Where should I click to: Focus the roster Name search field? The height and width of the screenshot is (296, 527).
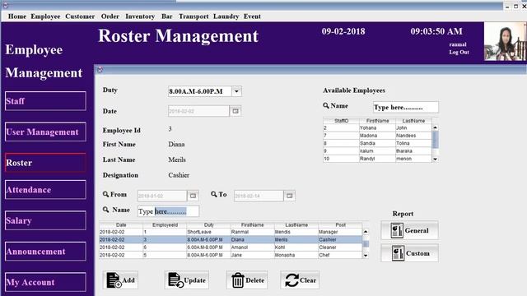[168, 211]
